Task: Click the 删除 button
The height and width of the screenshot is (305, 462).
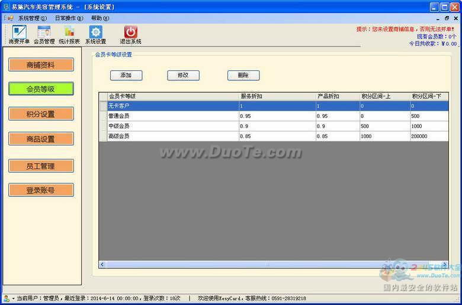Action: 243,75
